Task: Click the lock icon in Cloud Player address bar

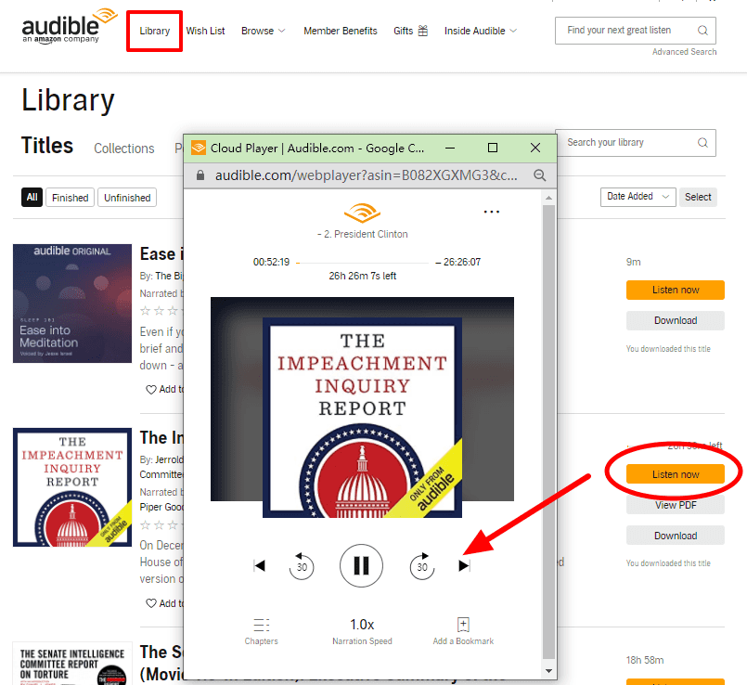Action: click(200, 175)
